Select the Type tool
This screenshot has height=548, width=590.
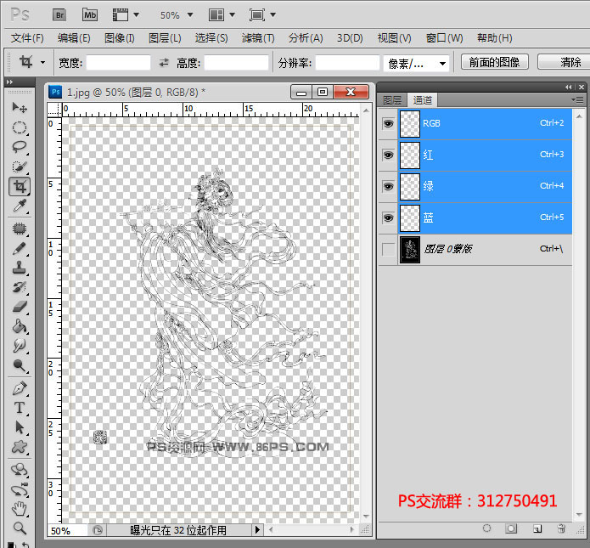[x=20, y=408]
